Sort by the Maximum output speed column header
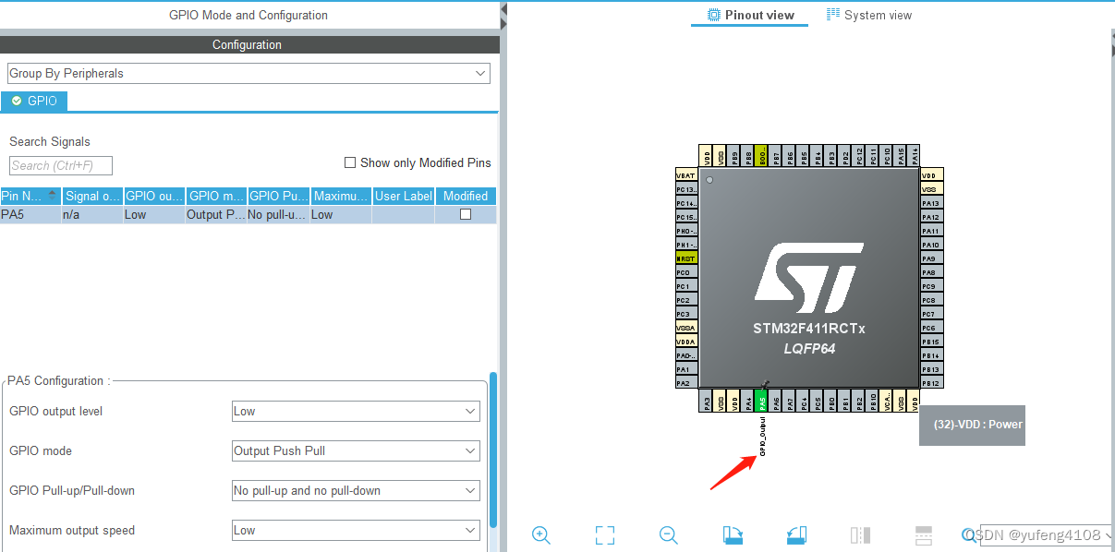This screenshot has height=552, width=1115. point(341,196)
